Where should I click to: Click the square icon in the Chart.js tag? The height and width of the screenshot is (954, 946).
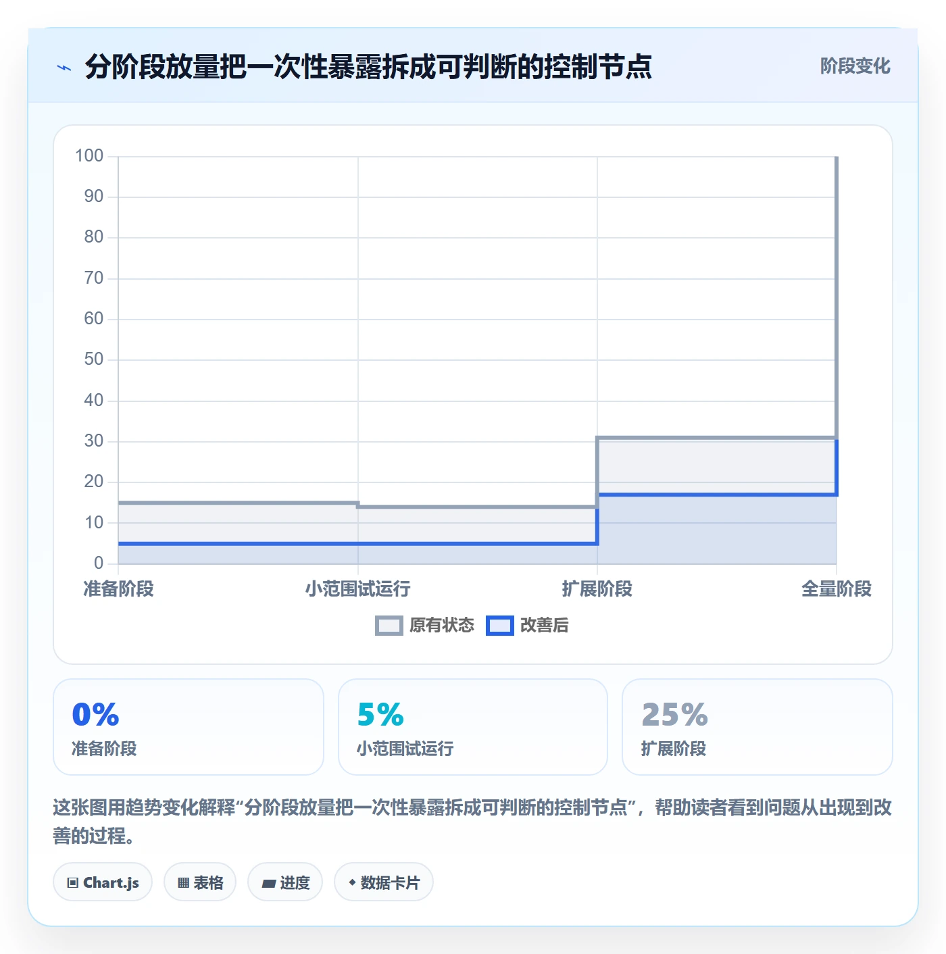tap(73, 882)
